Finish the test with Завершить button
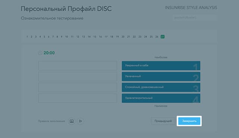The height and width of the screenshot is (138, 239). click(189, 121)
